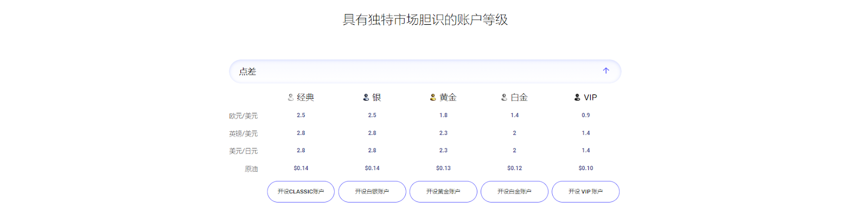Click the 开设 VIP 账户 button

[x=585, y=192]
